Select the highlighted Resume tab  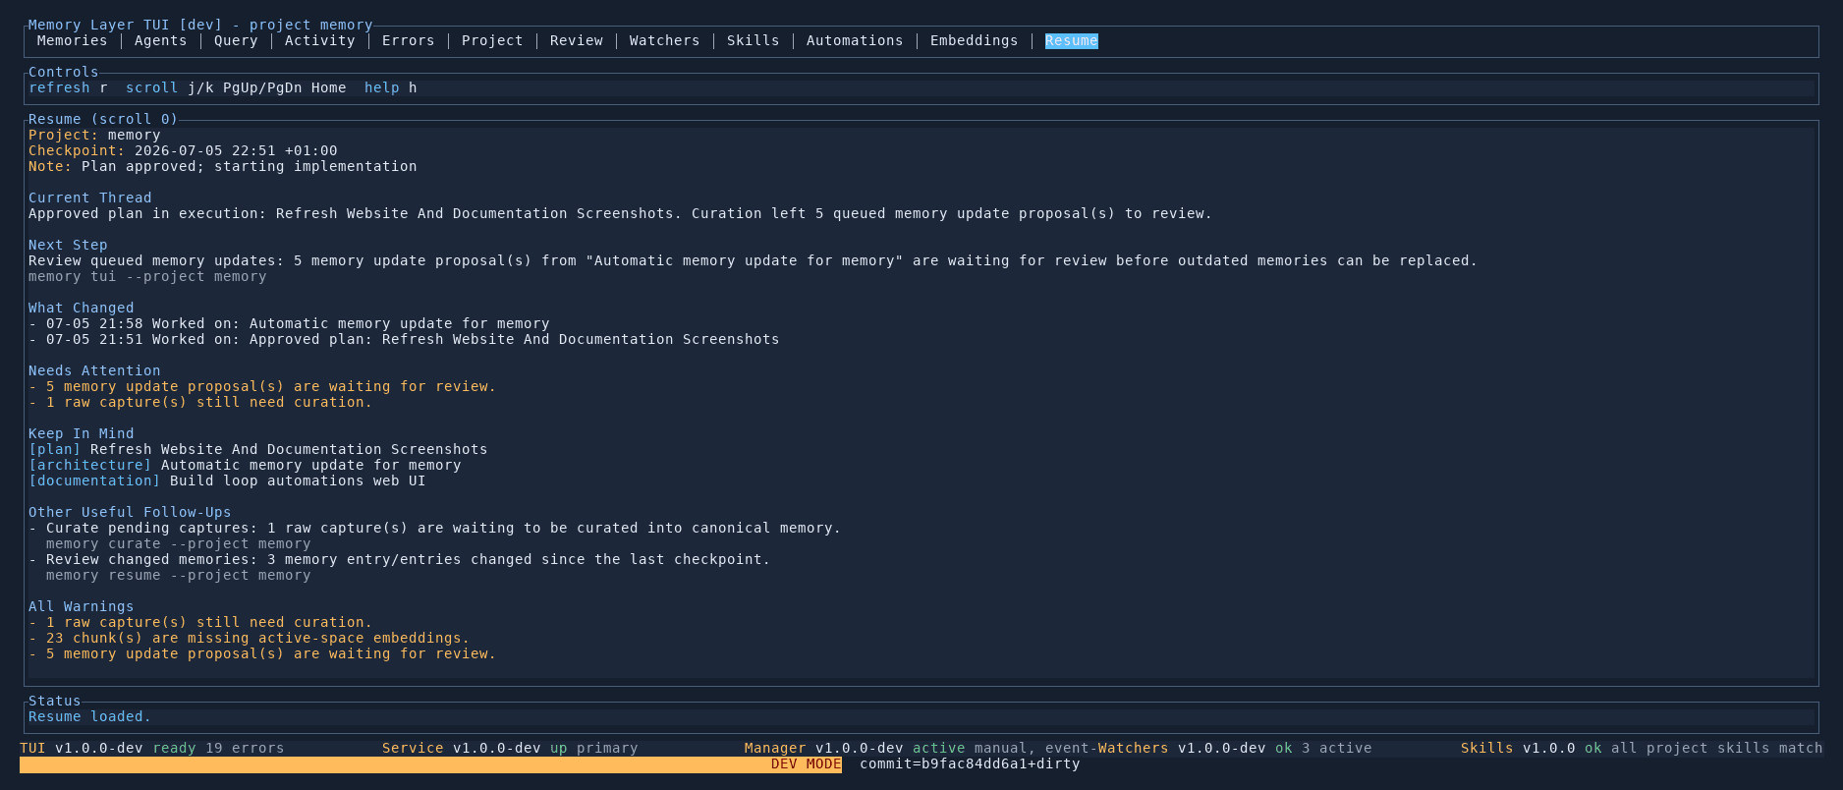(1071, 40)
